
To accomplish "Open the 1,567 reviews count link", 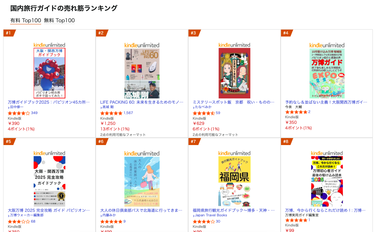I will coord(128,113).
